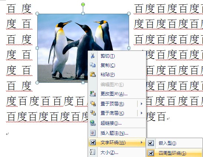Click the Insert Caption icon

pyautogui.click(x=93, y=133)
